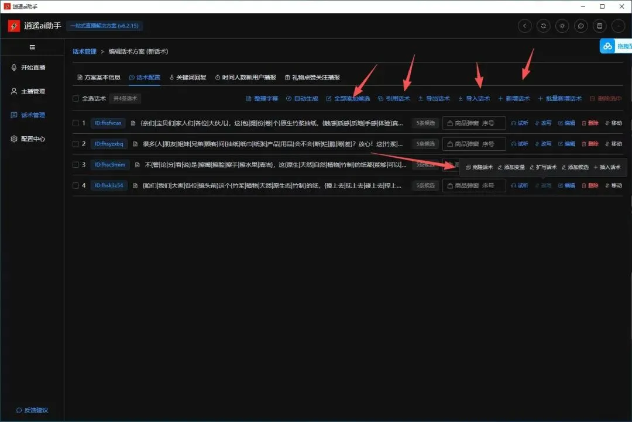Go to 话术管理 breadcrumb link
The height and width of the screenshot is (422, 632).
84,51
